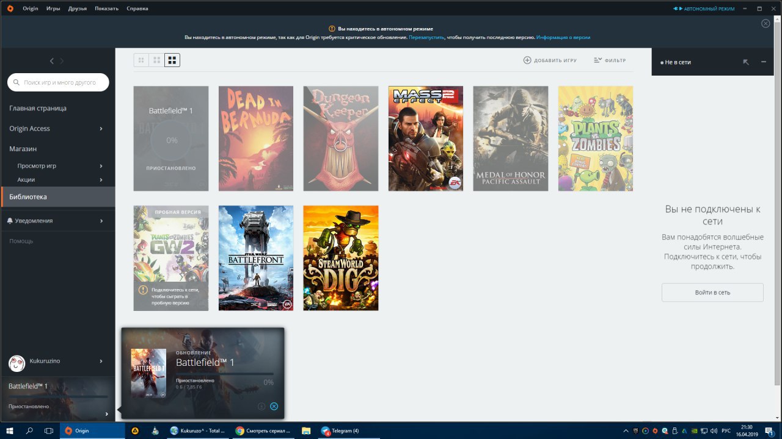Show hidden system tray icons
Viewport: 782px width, 439px height.
(626, 430)
